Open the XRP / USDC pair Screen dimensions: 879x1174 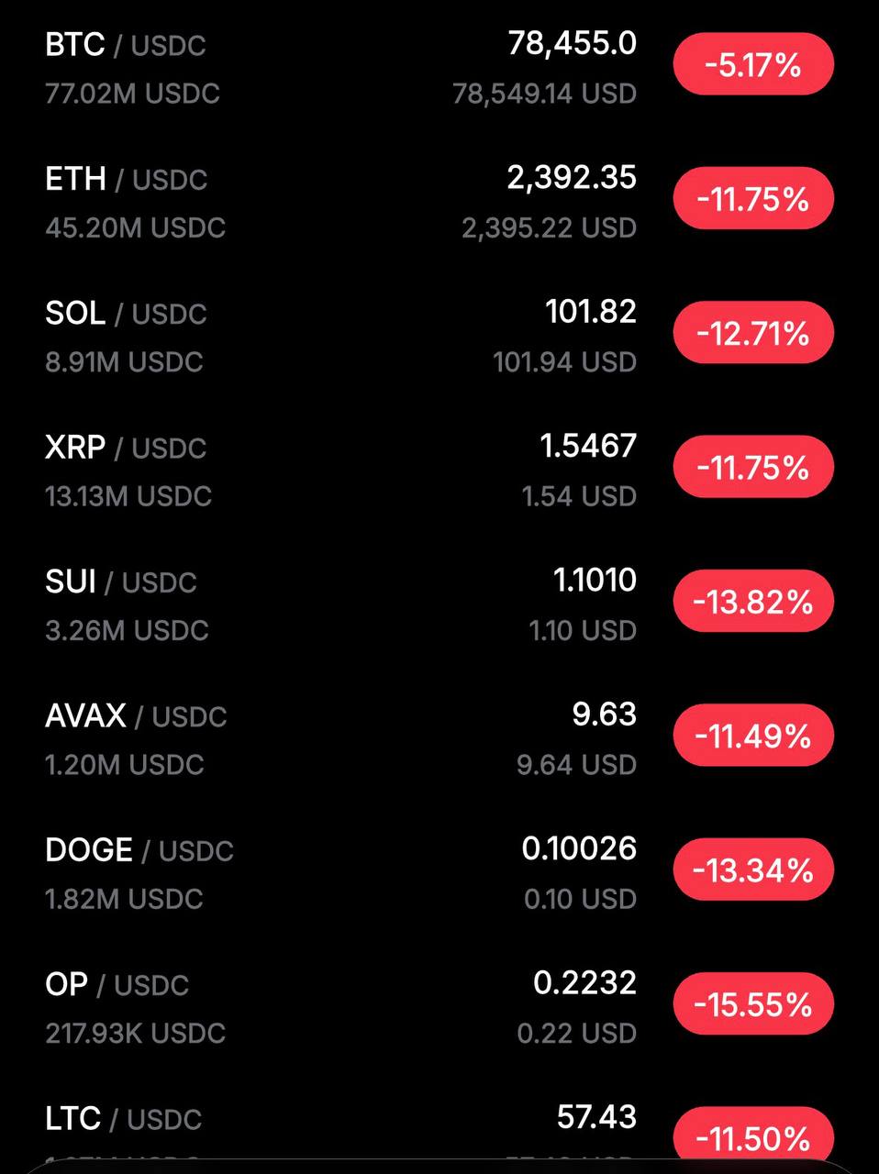(126, 448)
